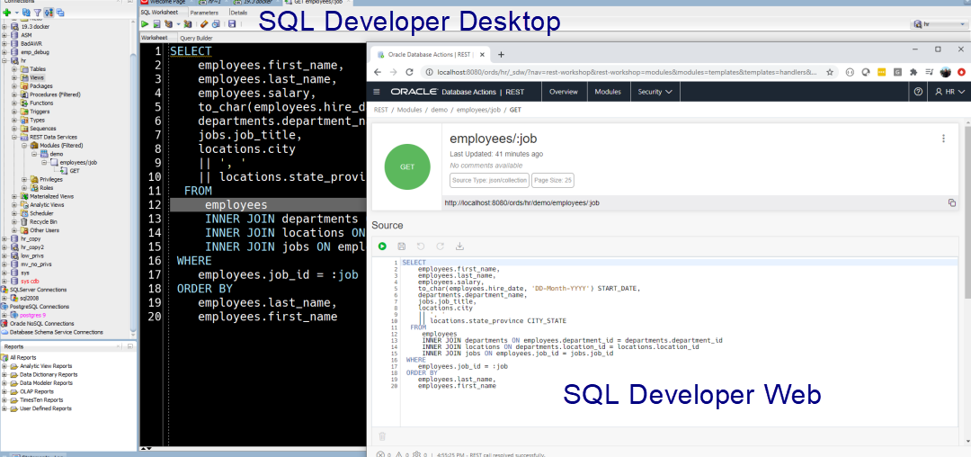Bookmark this page with the star icon

tap(830, 72)
